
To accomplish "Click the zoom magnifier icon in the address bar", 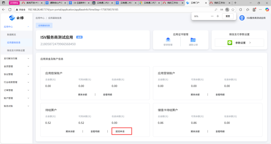I will click(x=227, y=9).
